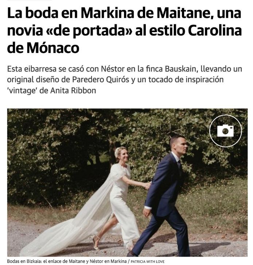Click the words 'de Mónaco' in the headline
Screen dimensions: 253x265
(x=43, y=48)
